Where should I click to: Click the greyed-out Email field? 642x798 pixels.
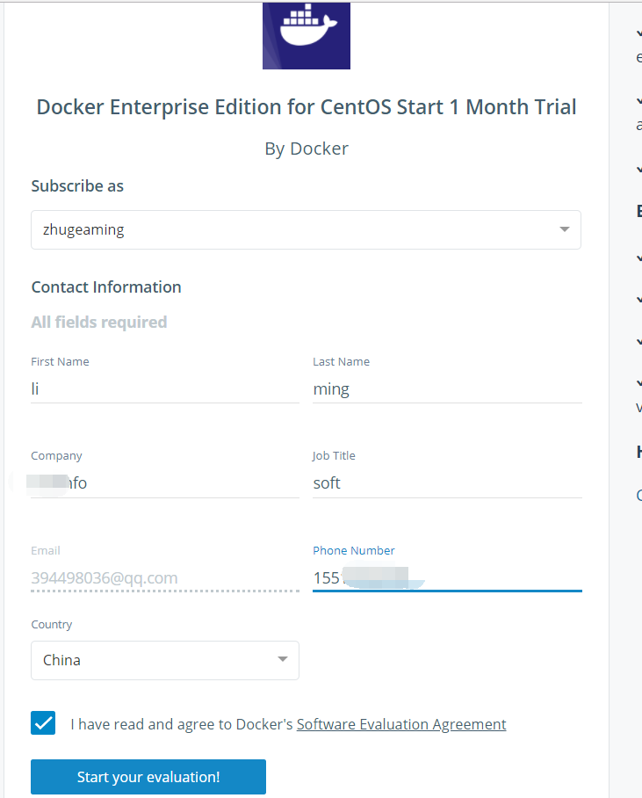point(164,577)
